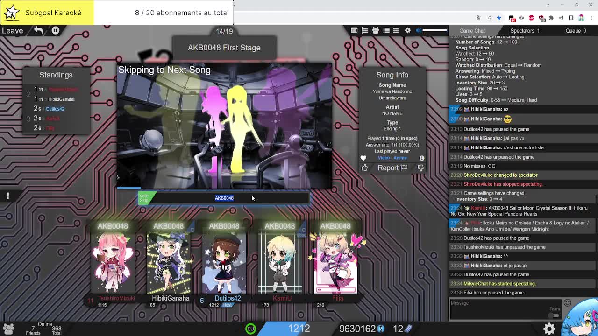Click the return arrow icon next to Leave
Image resolution: width=598 pixels, height=336 pixels.
(x=38, y=30)
